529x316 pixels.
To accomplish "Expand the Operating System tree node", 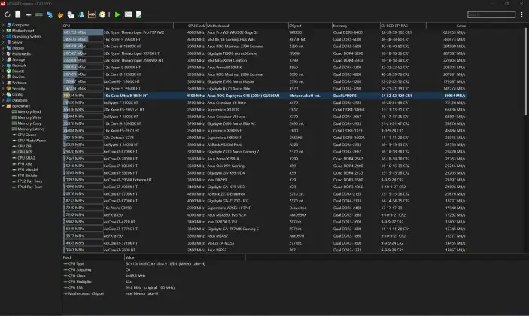I will coord(3,36).
